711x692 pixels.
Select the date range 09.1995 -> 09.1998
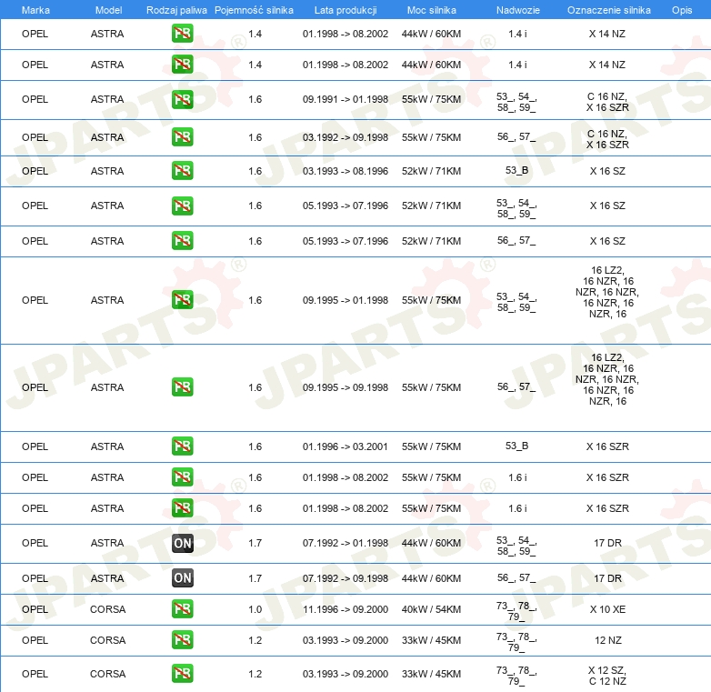(345, 387)
